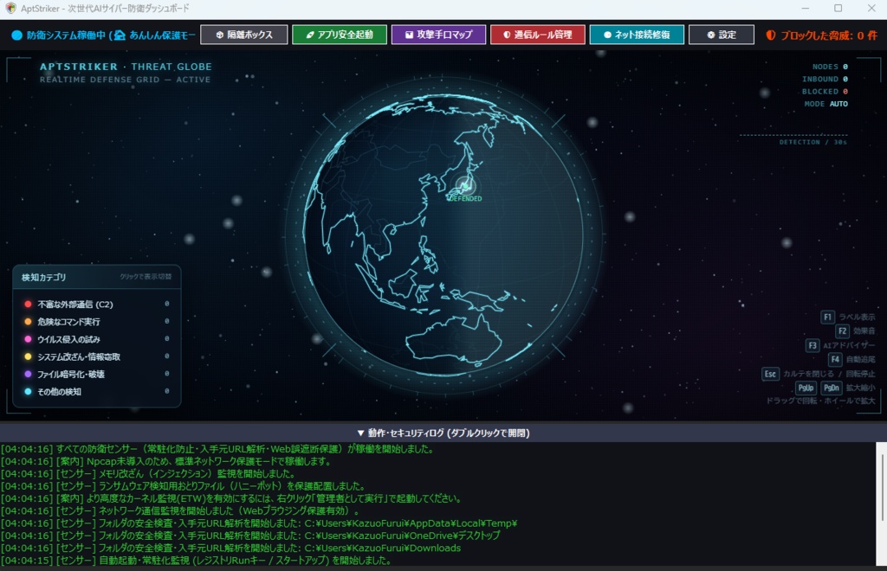The width and height of the screenshot is (887, 571).
Task: Click the AptStriker app icon in title bar
Action: coord(10,9)
